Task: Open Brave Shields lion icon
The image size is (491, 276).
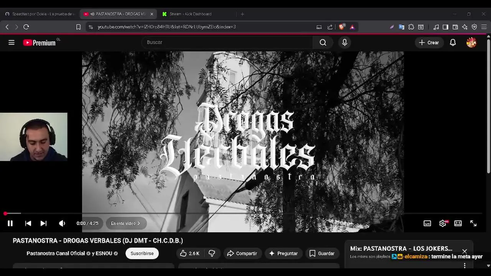Action: [x=341, y=27]
